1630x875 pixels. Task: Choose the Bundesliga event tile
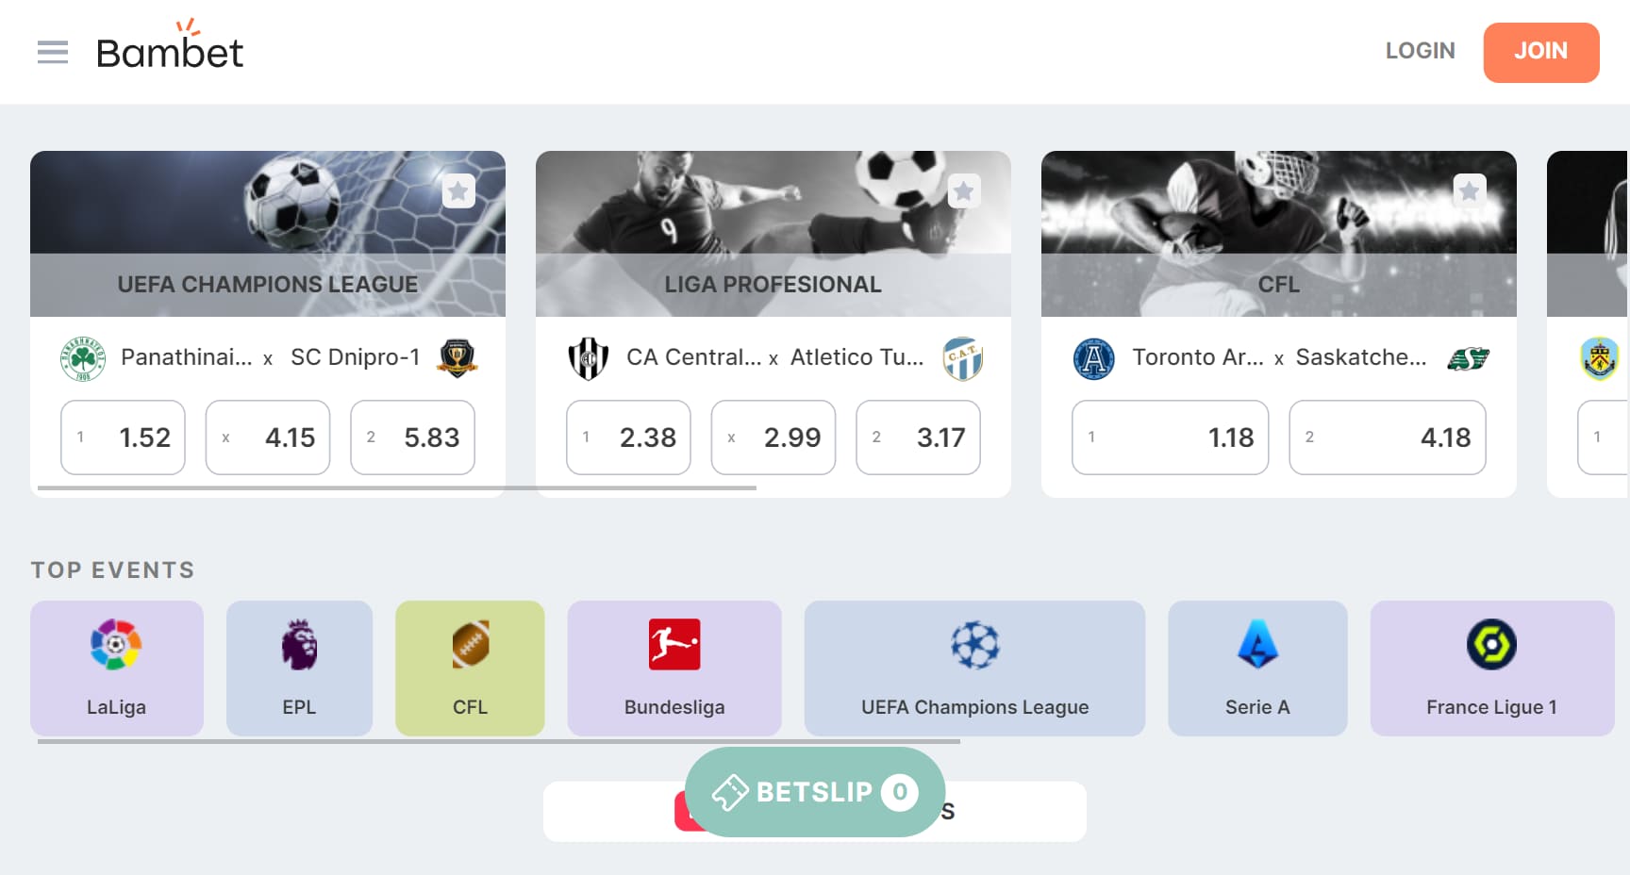point(674,668)
